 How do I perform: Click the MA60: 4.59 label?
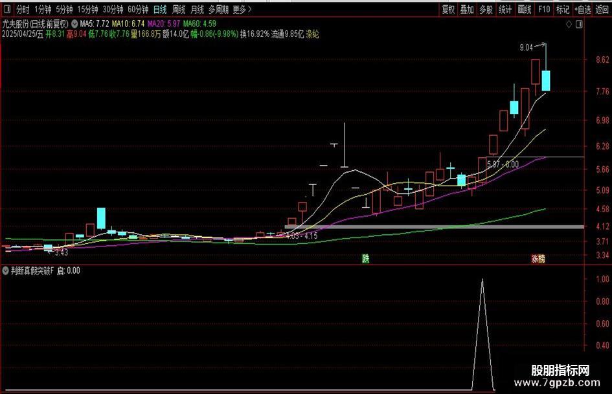click(199, 23)
